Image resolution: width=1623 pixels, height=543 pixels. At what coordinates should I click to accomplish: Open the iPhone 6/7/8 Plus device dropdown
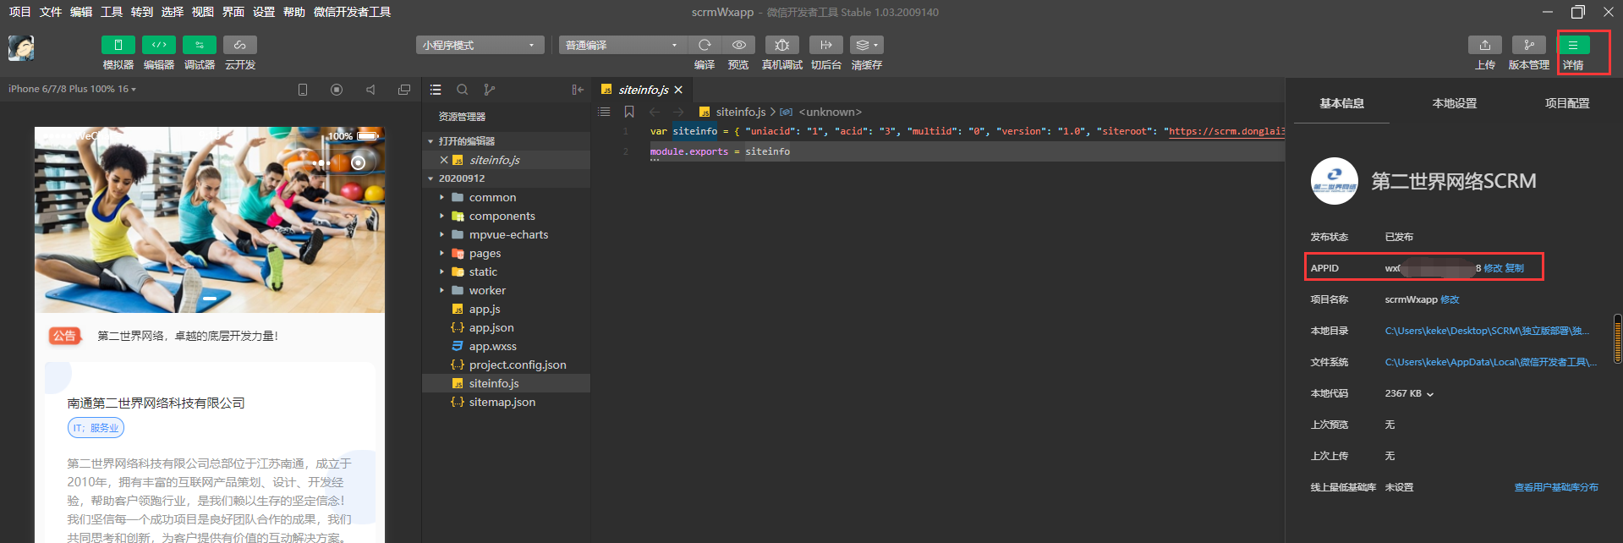(72, 89)
